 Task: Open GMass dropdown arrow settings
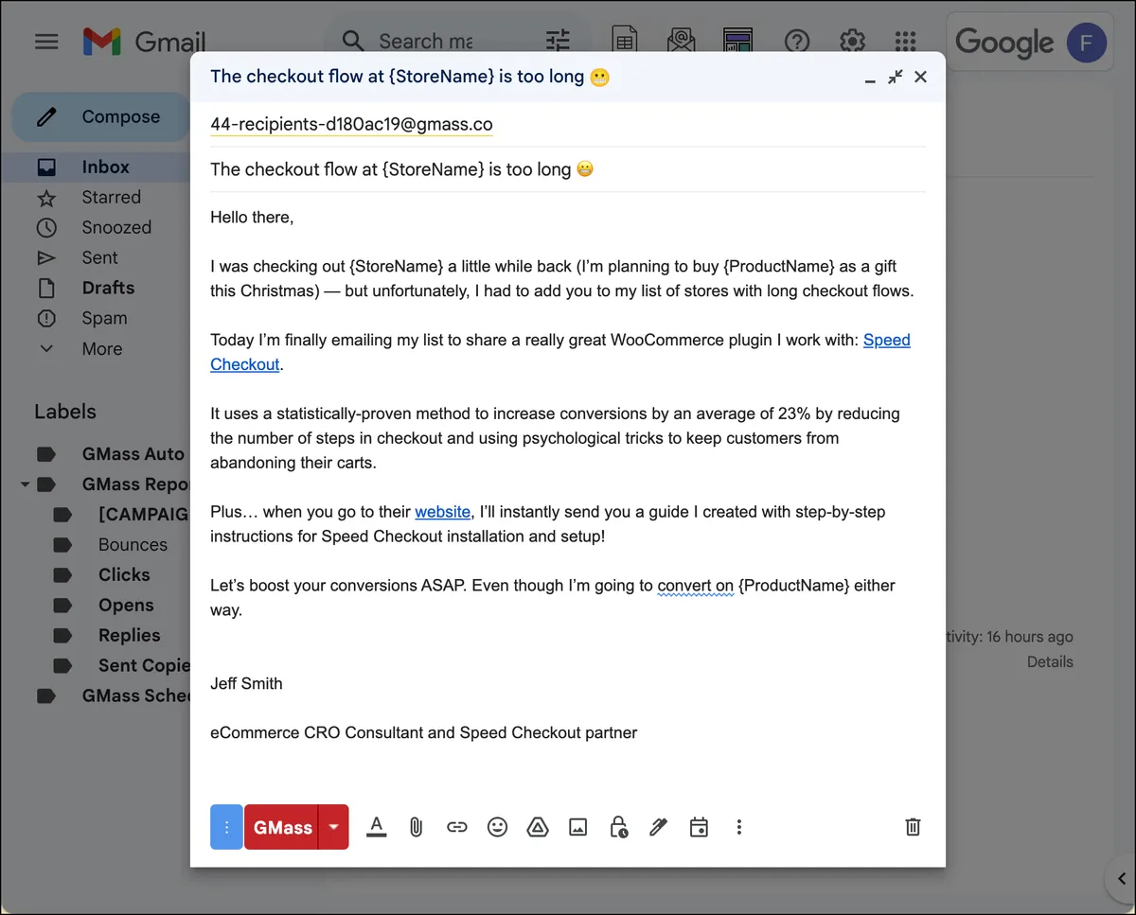334,827
